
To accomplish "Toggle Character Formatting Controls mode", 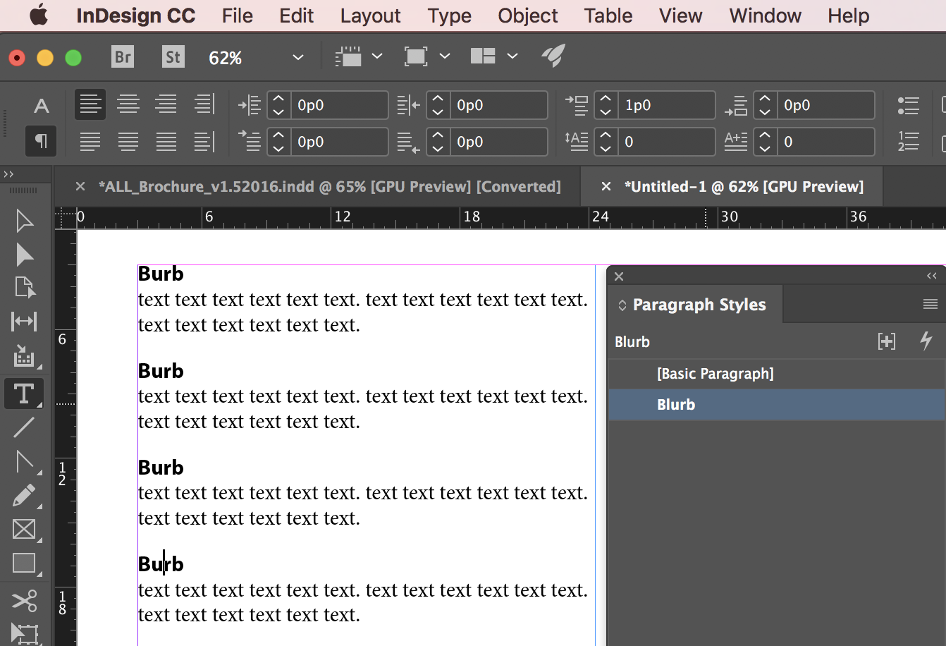I will (42, 106).
